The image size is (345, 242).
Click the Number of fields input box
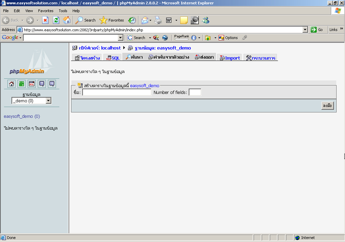(x=195, y=92)
